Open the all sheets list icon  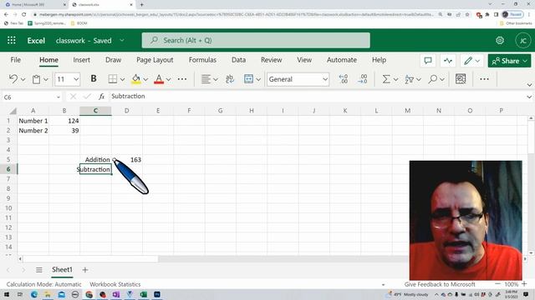pos(39,270)
